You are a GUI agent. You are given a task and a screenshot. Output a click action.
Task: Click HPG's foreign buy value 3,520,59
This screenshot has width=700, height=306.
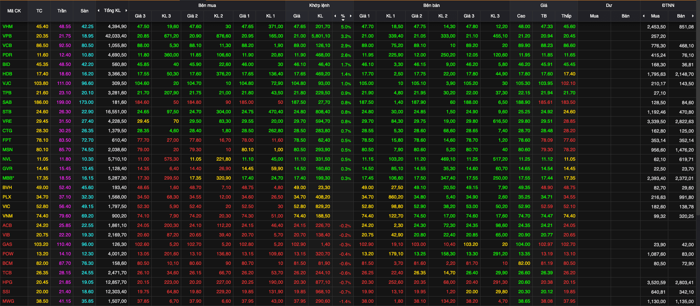[x=656, y=283]
